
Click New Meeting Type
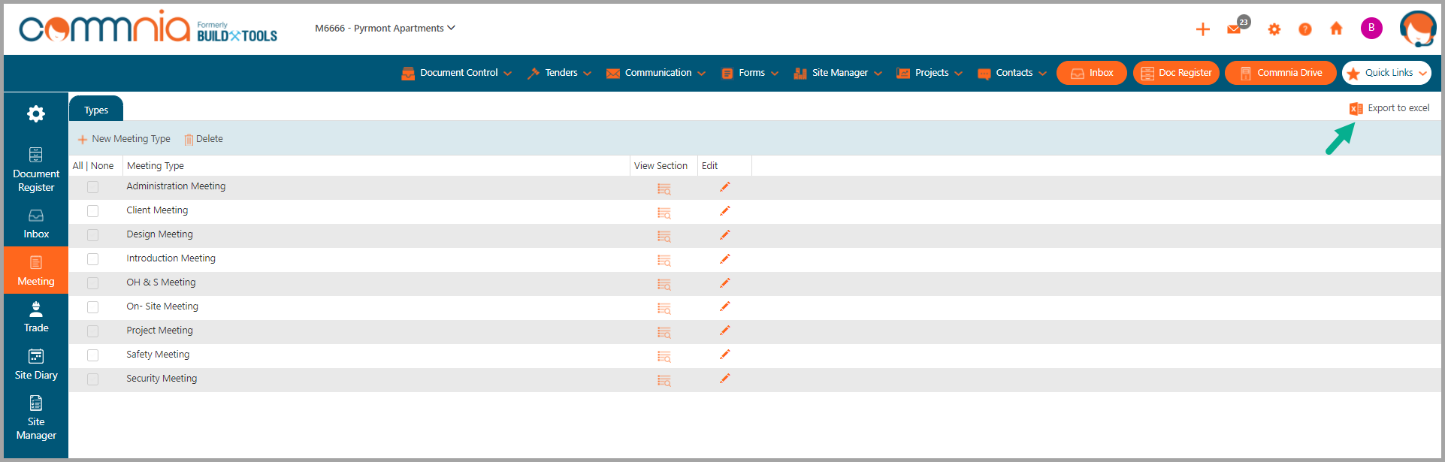(124, 139)
